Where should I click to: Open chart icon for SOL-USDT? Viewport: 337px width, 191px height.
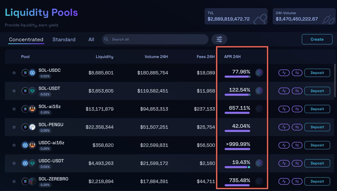(284, 91)
